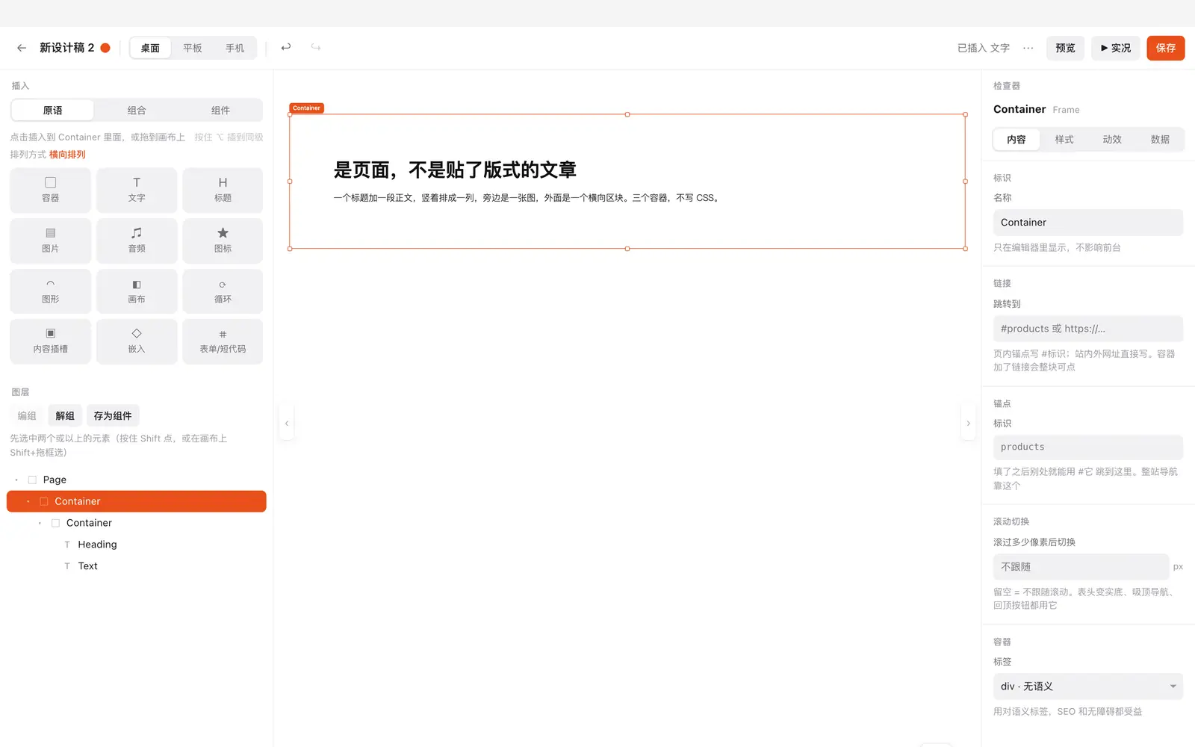Collapse the Page layer tree node

pyautogui.click(x=16, y=480)
